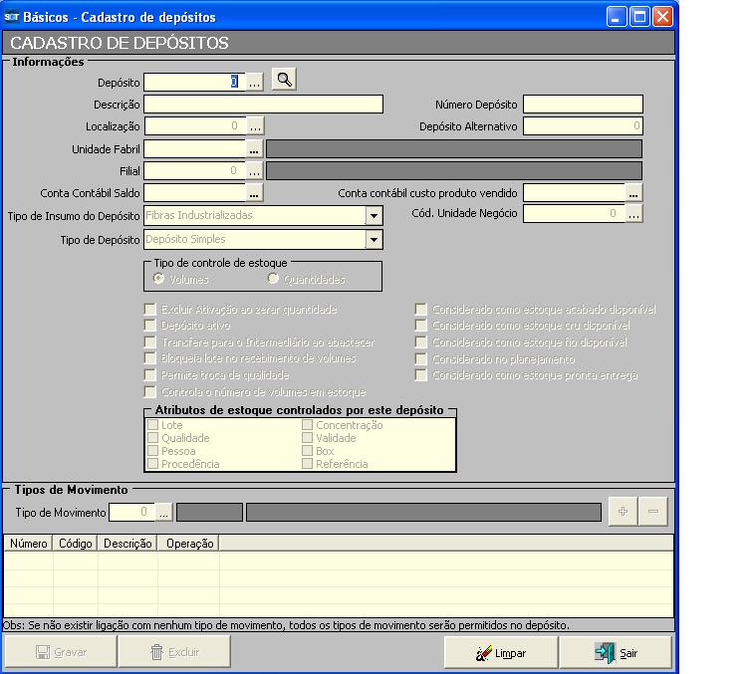Open lookup ellipsis next to Filial field

(x=255, y=171)
